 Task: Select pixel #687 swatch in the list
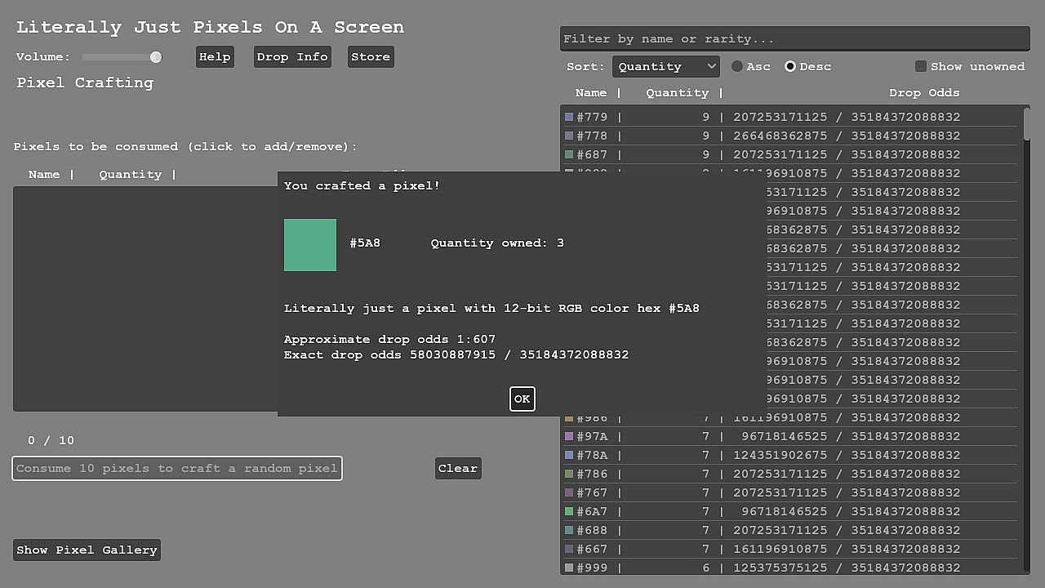click(569, 154)
